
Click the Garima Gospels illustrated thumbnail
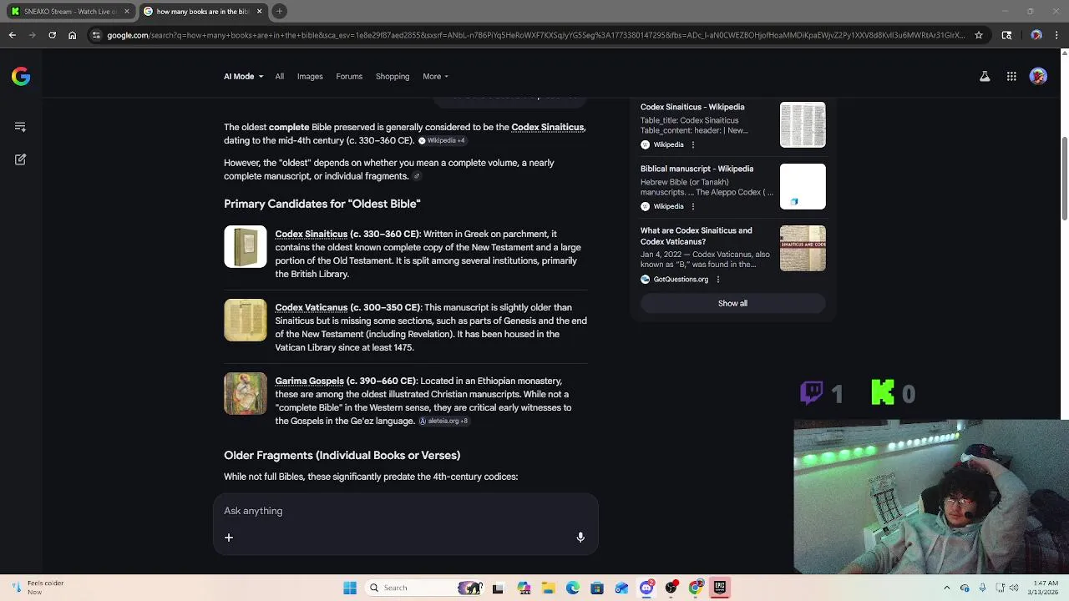point(246,394)
